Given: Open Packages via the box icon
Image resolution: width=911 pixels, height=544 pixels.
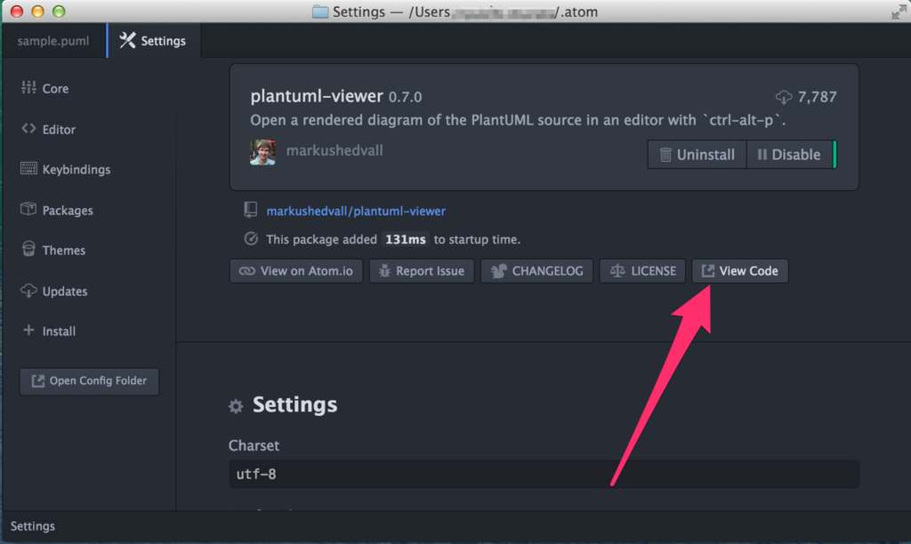Looking at the screenshot, I should (x=28, y=209).
